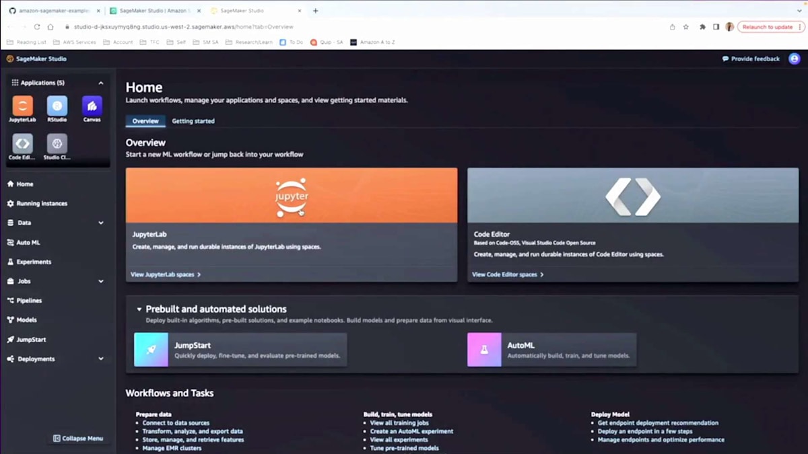Click the AutoML flask tile icon
808x454 pixels.
[x=484, y=350]
